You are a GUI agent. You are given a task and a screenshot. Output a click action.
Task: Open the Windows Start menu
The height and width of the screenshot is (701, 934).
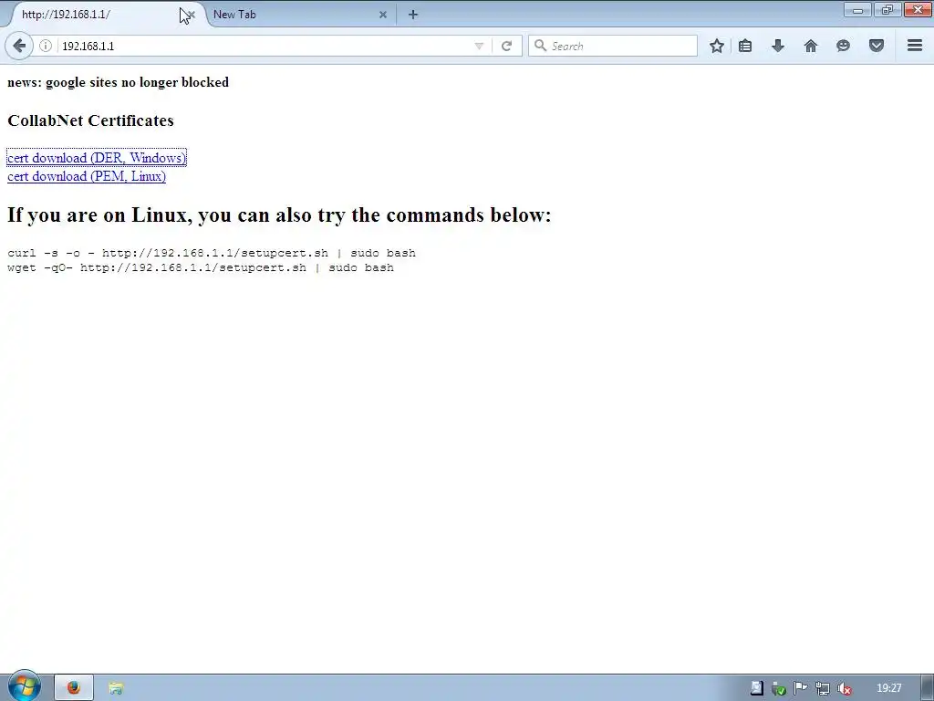(24, 686)
